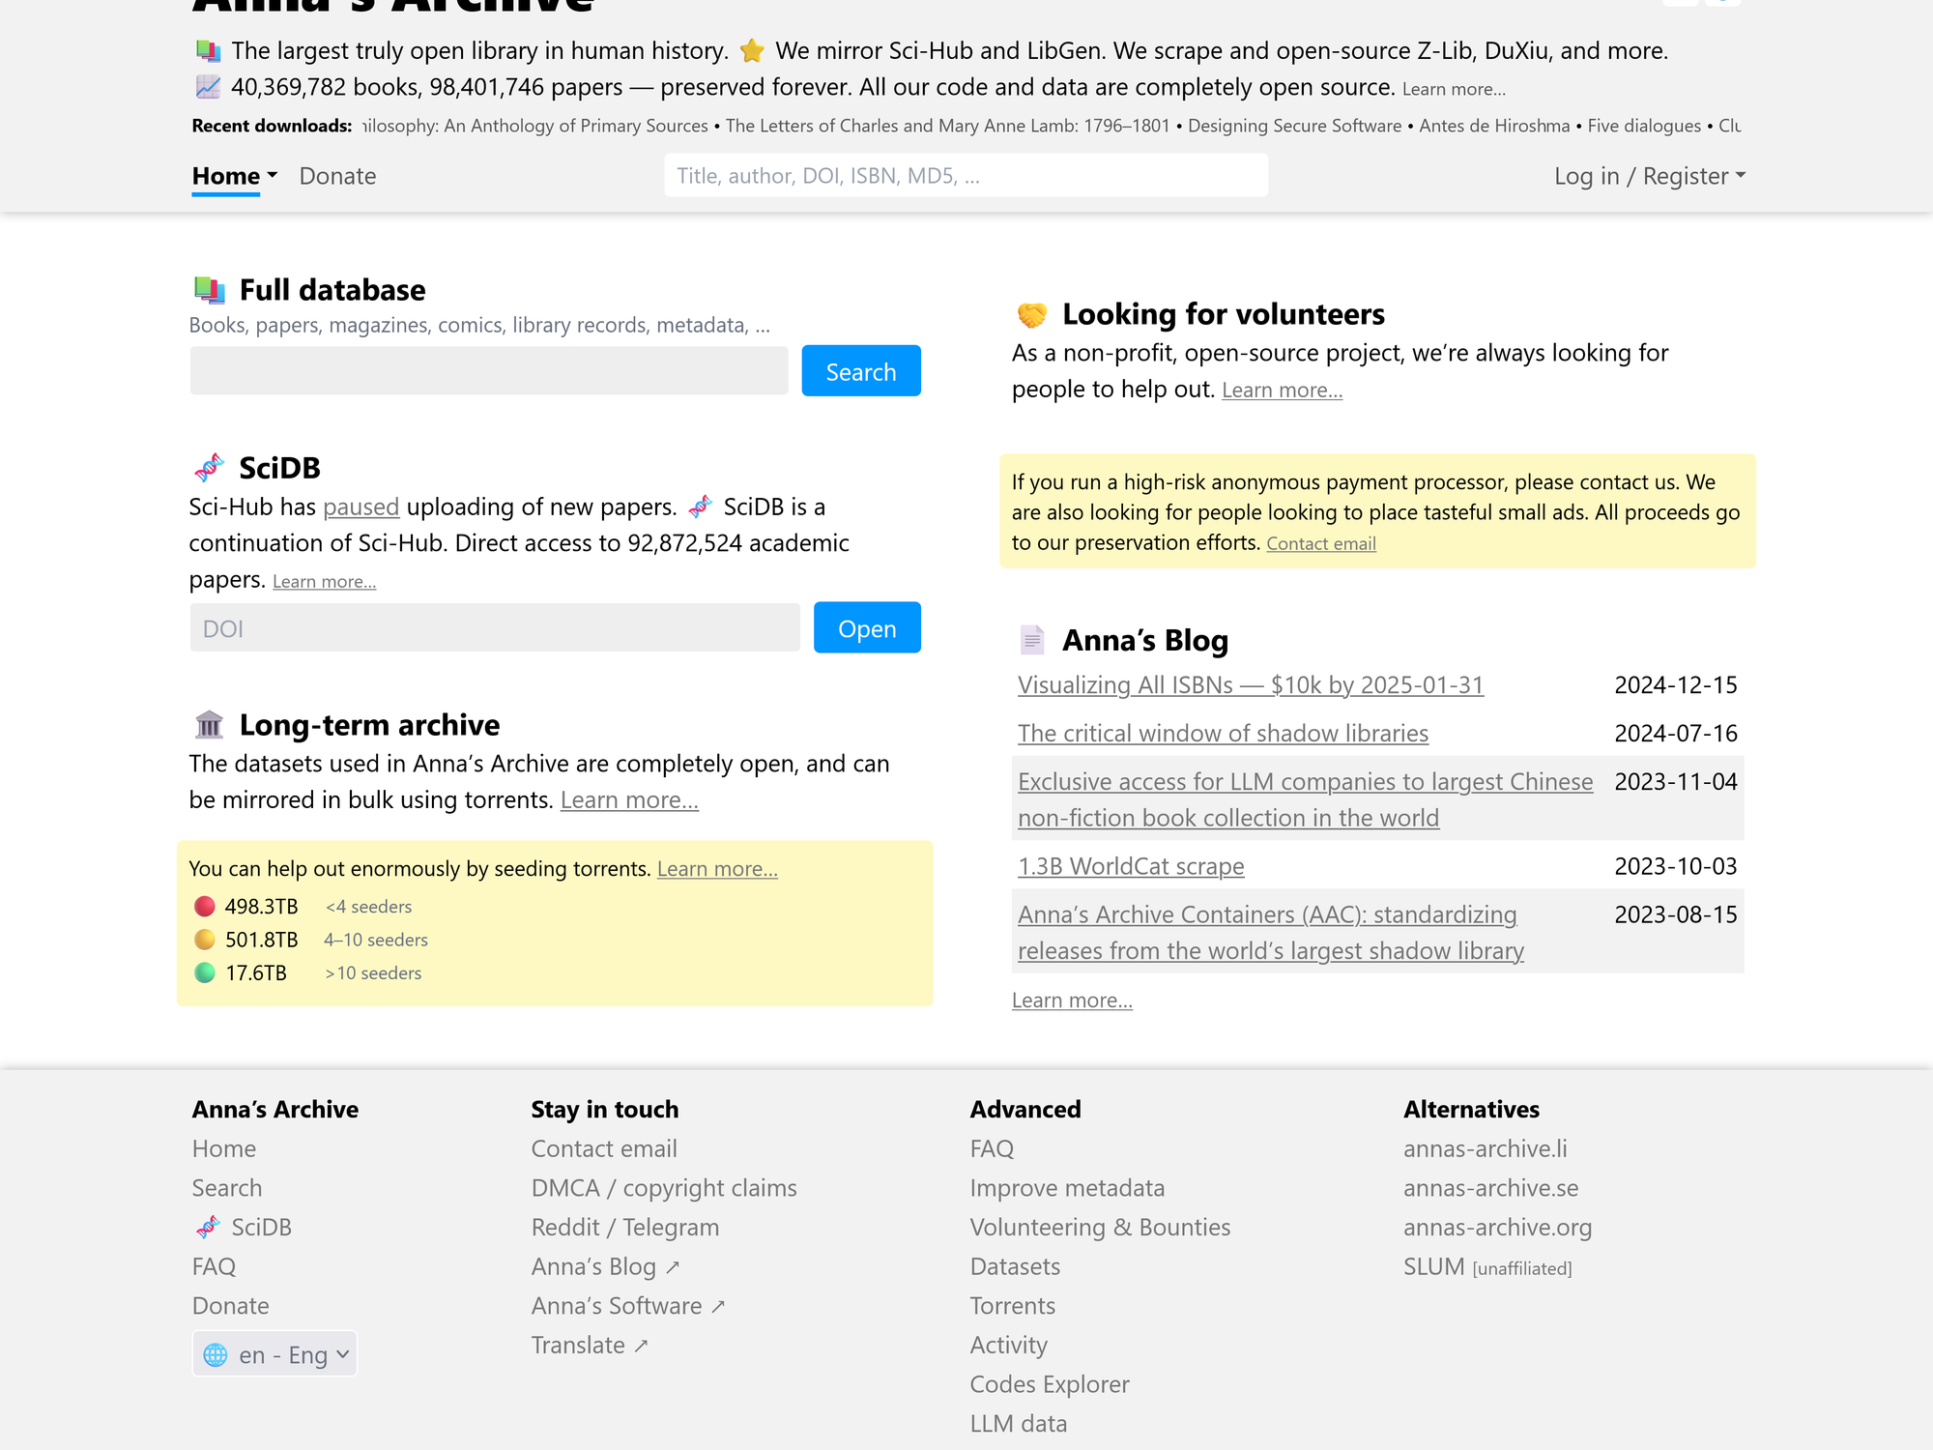Click the DNA icon beside footer SciDB link
This screenshot has width=1933, height=1450.
click(x=208, y=1228)
